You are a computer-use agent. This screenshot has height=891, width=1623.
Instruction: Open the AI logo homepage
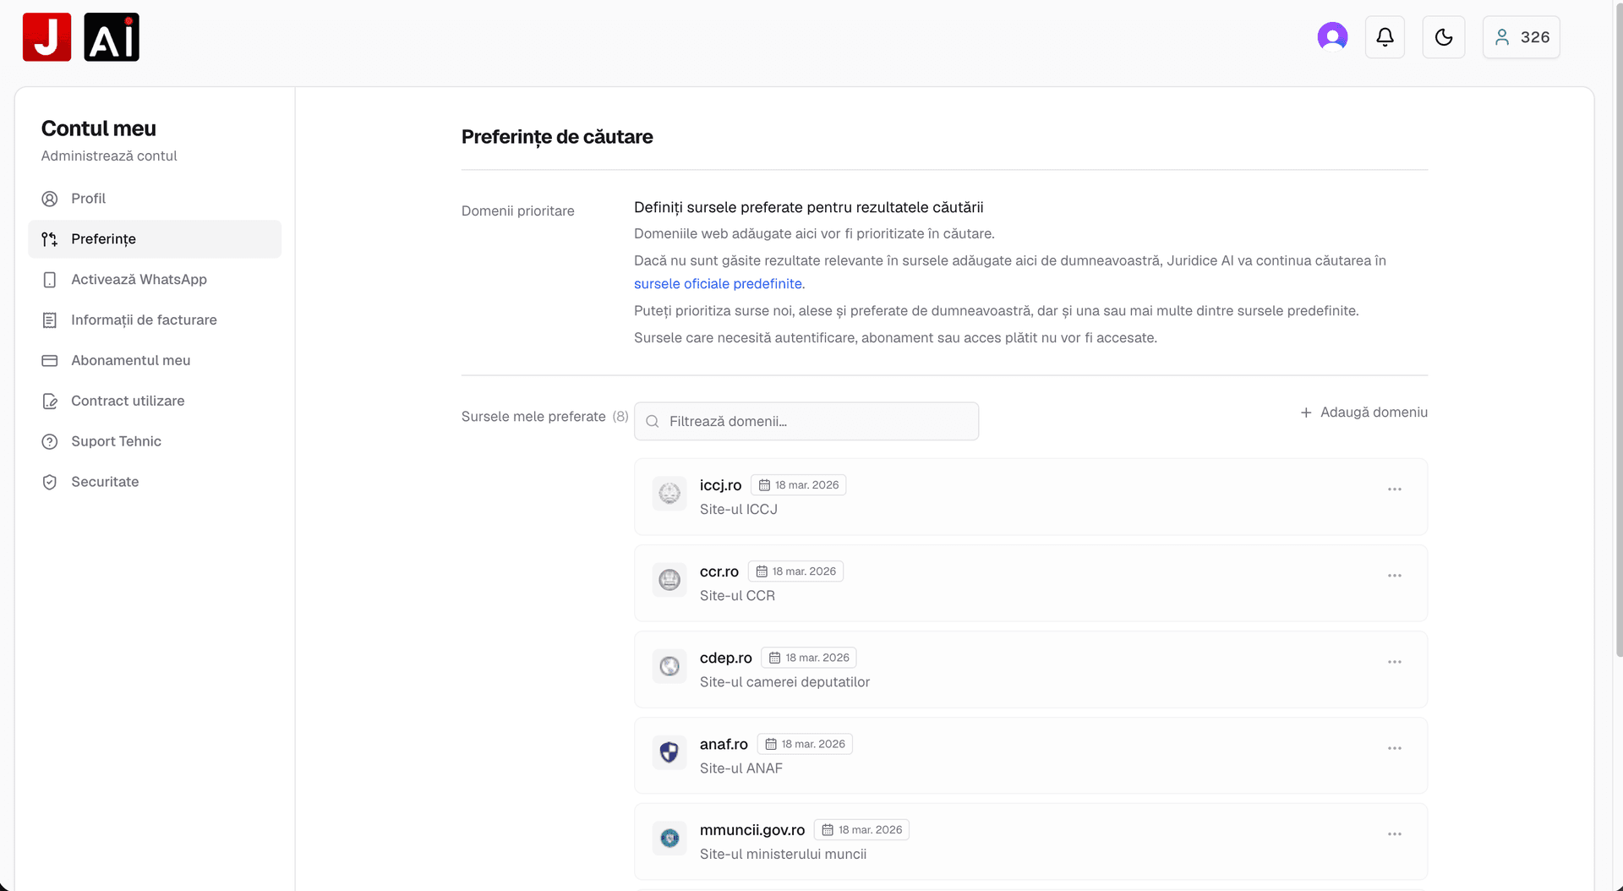(x=111, y=36)
